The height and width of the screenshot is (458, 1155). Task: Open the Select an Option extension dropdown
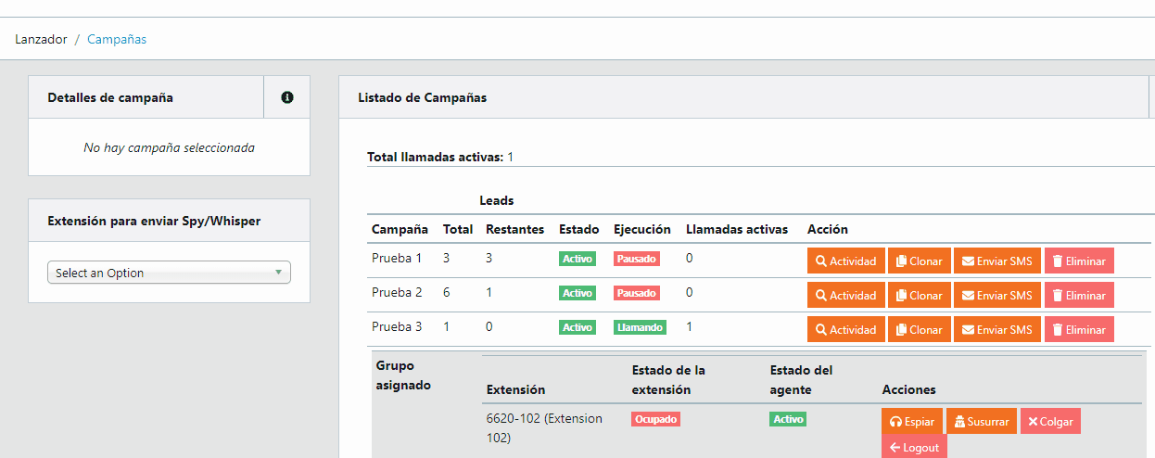pyautogui.click(x=169, y=273)
